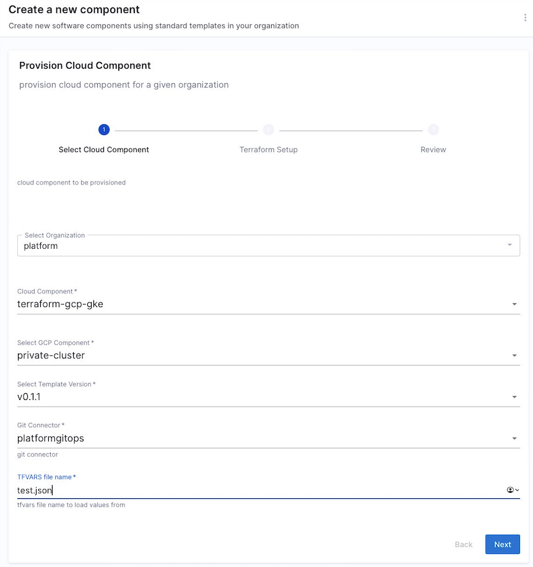
Task: Select the 'Select Cloud Component' step label
Action: [104, 150]
